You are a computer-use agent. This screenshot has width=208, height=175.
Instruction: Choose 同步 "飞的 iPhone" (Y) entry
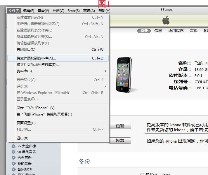pyautogui.click(x=58, y=108)
